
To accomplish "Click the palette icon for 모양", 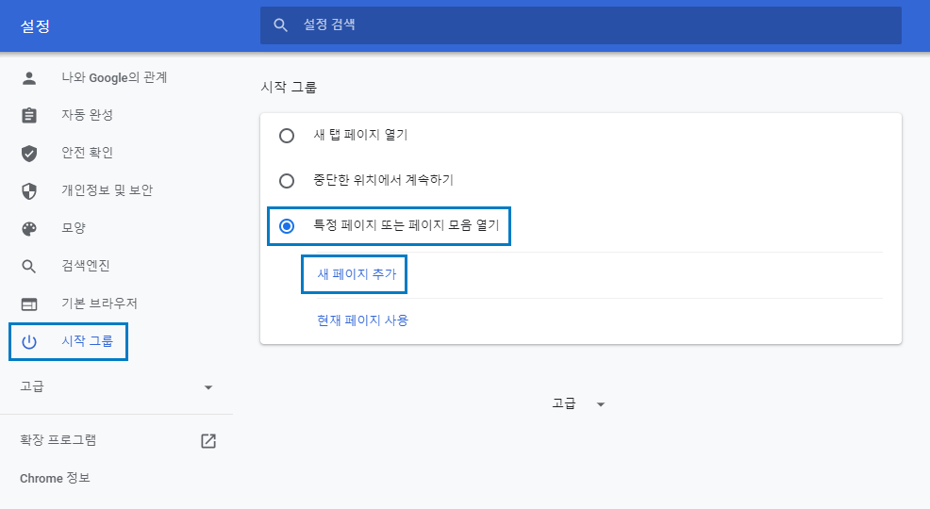I will [29, 229].
